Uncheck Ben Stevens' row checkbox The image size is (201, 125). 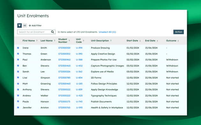(x=18, y=66)
